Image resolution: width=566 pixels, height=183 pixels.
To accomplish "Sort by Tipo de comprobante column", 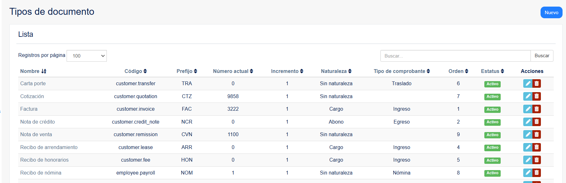I will click(x=402, y=71).
